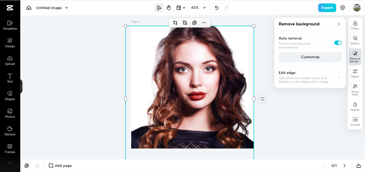Click the shield privacy icon
The image size is (365, 172).
click(343, 8)
